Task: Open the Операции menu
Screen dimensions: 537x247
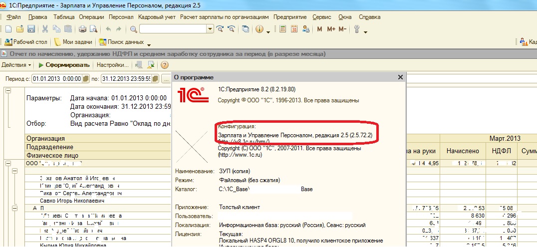Action: point(91,17)
